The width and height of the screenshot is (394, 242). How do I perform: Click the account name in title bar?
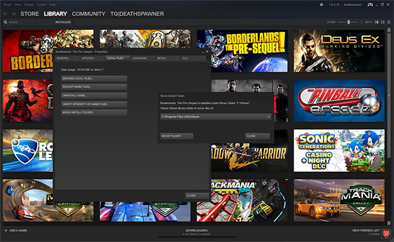click(x=353, y=4)
